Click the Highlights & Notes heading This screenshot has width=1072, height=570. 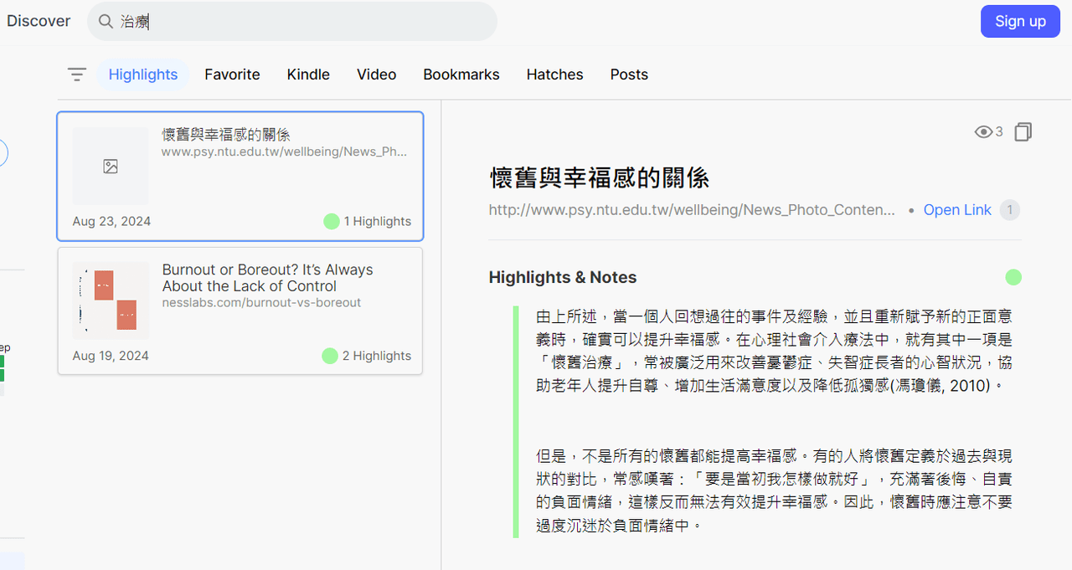[x=563, y=277]
